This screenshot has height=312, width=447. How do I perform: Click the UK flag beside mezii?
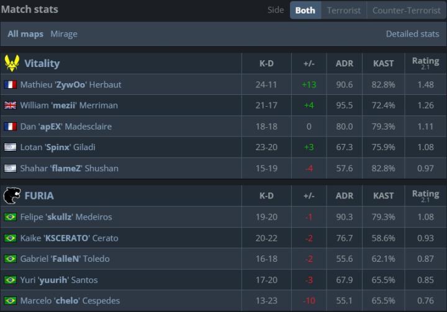point(11,105)
